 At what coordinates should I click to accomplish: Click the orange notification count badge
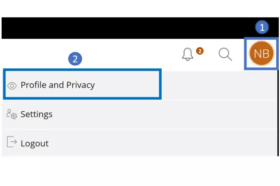(x=199, y=51)
